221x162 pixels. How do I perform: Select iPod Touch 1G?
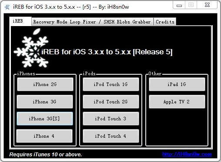(x=111, y=84)
